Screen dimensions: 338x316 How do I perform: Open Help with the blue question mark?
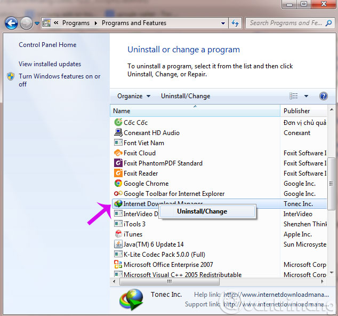(324, 96)
